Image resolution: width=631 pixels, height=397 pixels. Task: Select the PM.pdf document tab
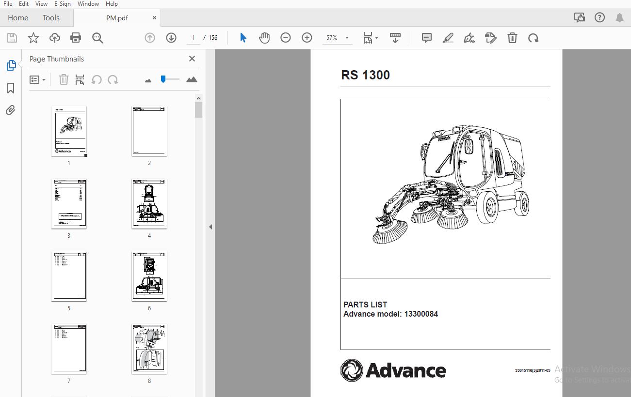[117, 17]
